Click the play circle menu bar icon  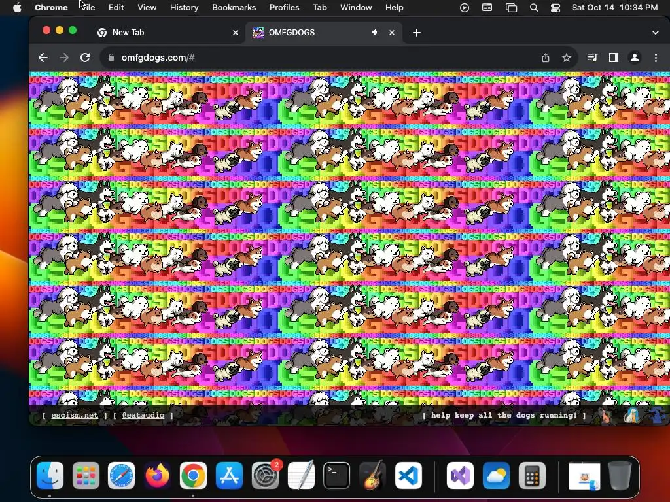coord(465,8)
